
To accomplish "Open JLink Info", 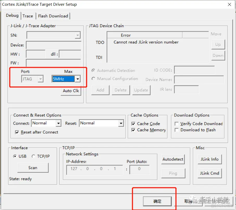I will (209, 159).
